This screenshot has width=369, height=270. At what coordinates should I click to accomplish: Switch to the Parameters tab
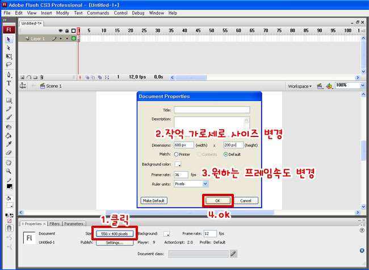[x=74, y=223]
